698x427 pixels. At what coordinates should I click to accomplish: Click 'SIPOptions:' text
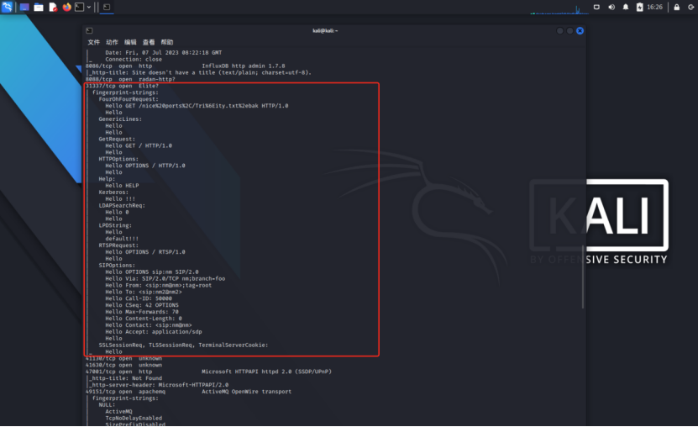[x=117, y=266]
